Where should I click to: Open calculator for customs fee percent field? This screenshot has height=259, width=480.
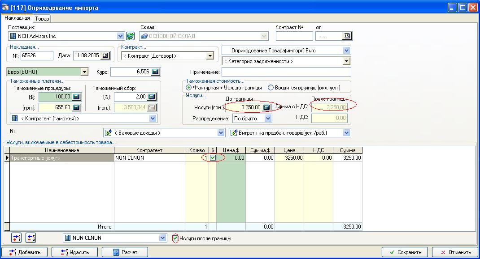pos(152,97)
